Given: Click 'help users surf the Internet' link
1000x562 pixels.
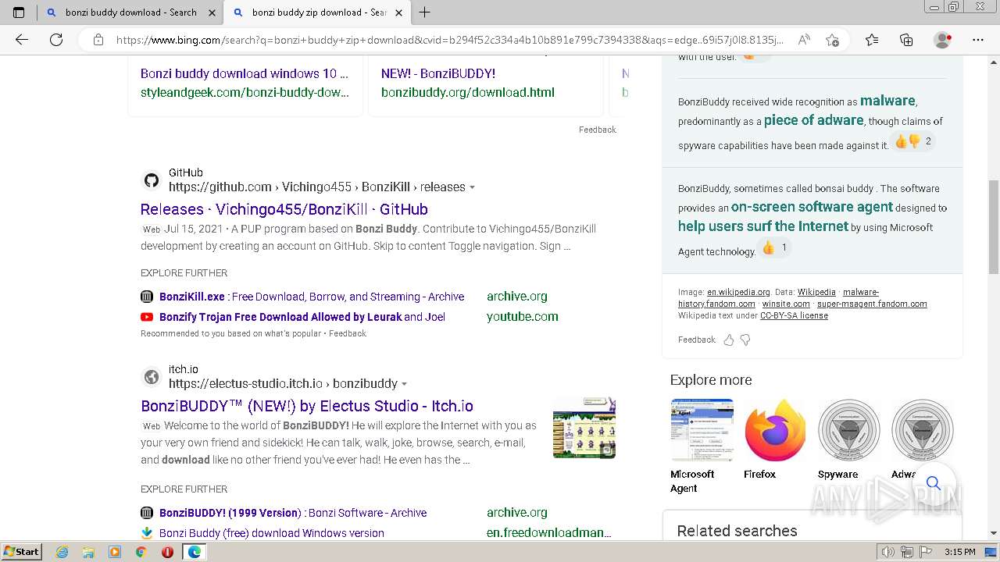Looking at the screenshot, I should (763, 226).
